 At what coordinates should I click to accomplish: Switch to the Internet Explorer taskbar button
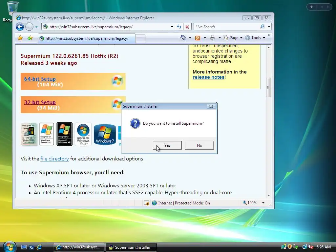tap(79, 247)
